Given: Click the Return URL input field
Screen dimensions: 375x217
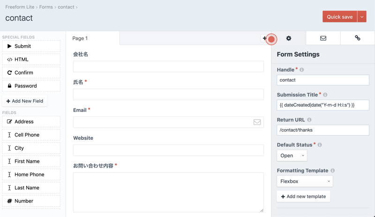Looking at the screenshot, I should click(323, 130).
